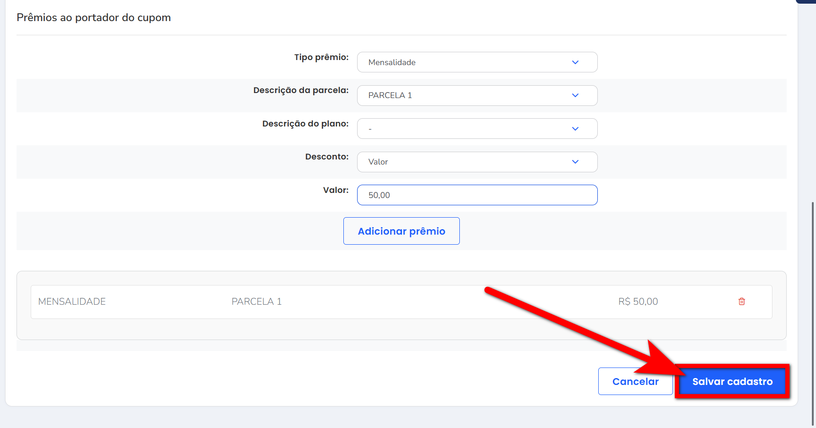Click the Desconto chevron arrow

pyautogui.click(x=575, y=162)
